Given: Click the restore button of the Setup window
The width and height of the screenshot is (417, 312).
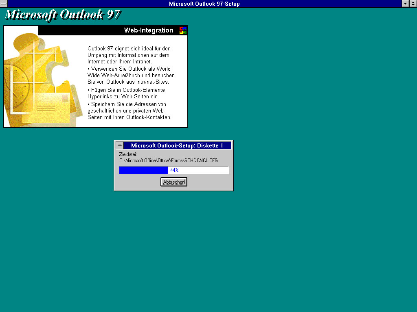Looking at the screenshot, I should pos(413,3).
